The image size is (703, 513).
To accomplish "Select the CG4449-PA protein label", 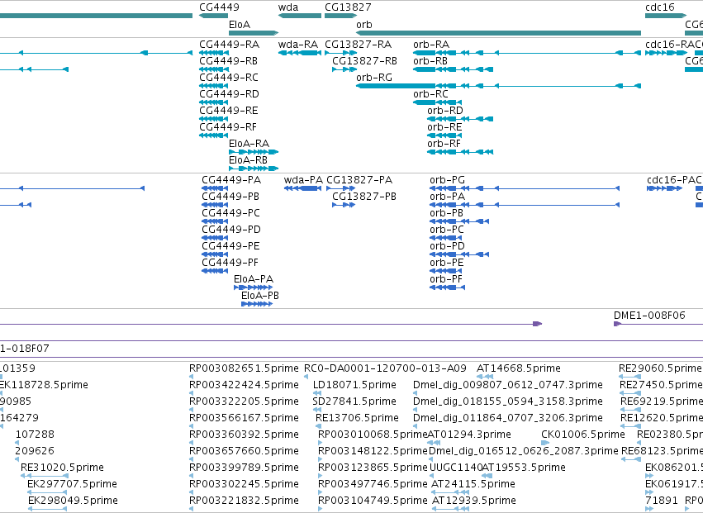I will click(231, 180).
